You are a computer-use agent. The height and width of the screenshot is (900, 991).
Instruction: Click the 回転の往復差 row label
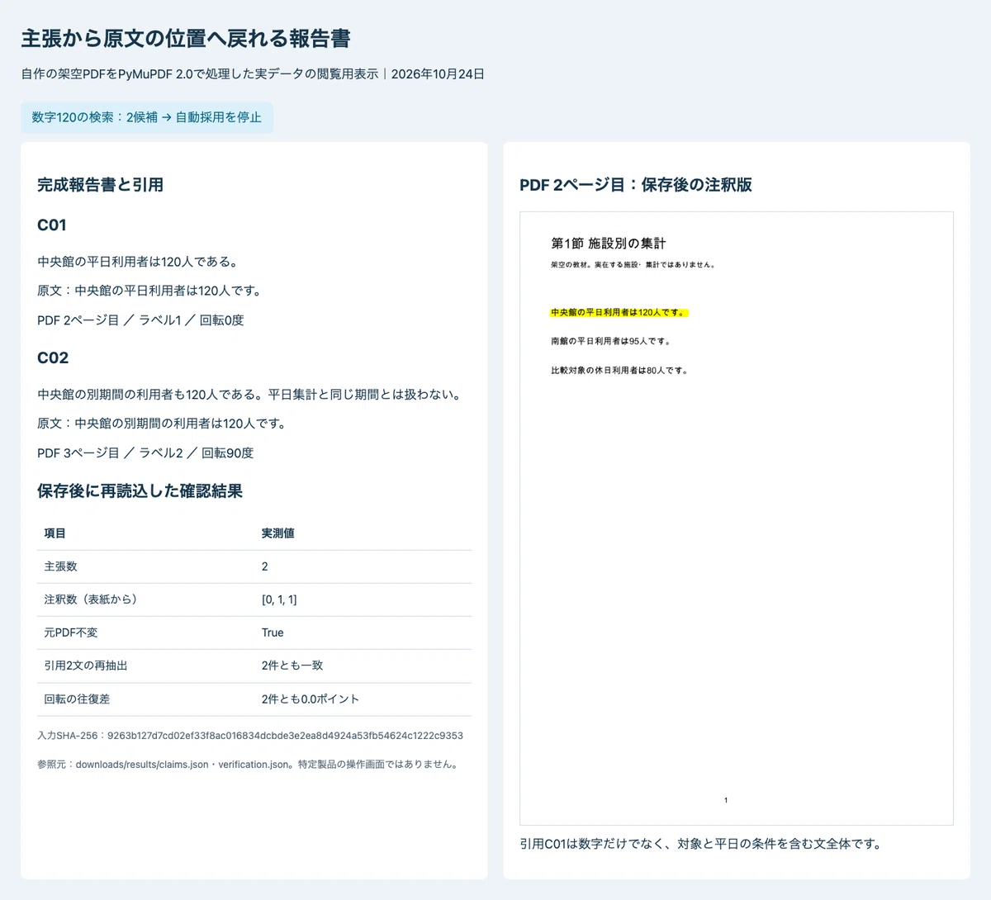[77, 699]
